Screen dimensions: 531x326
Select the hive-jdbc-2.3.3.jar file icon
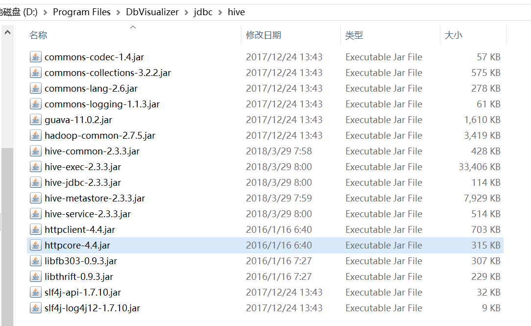(36, 182)
